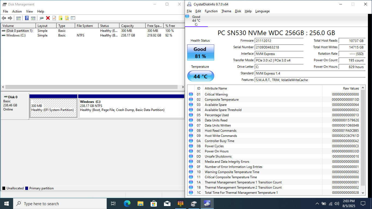Click the Status column header in volume list
Screen dimensions: 372x209
click(x=109, y=26)
